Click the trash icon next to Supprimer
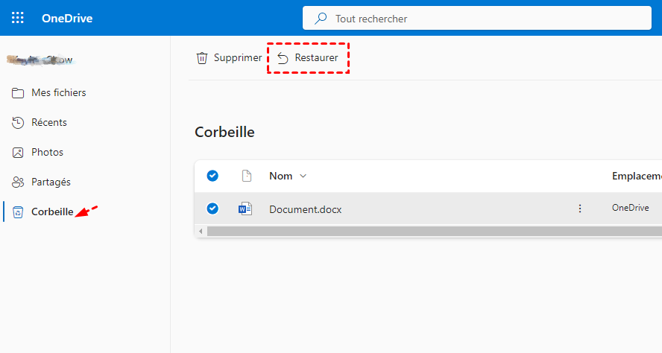Screen dimensions: 662x353 [x=202, y=58]
